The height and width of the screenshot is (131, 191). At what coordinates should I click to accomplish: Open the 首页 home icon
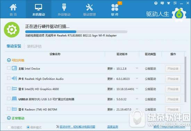tap(13, 7)
